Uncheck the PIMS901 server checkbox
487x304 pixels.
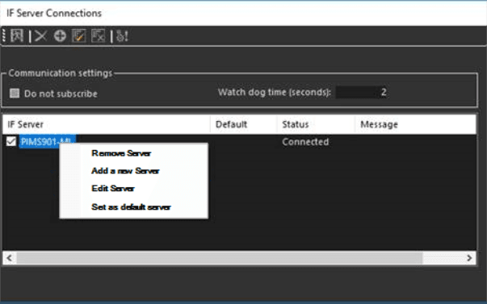[x=11, y=141]
